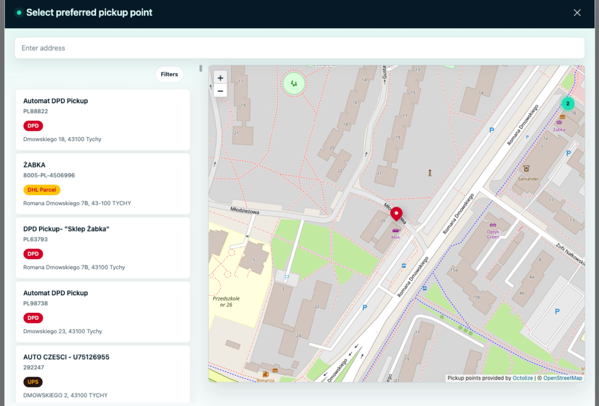Click the red pickup location pin on map
599x406 pixels.
point(396,214)
